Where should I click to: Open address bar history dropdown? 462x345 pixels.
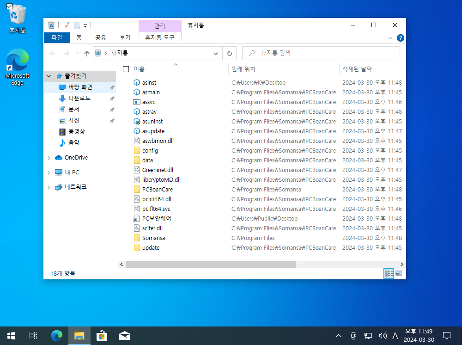tap(216, 53)
